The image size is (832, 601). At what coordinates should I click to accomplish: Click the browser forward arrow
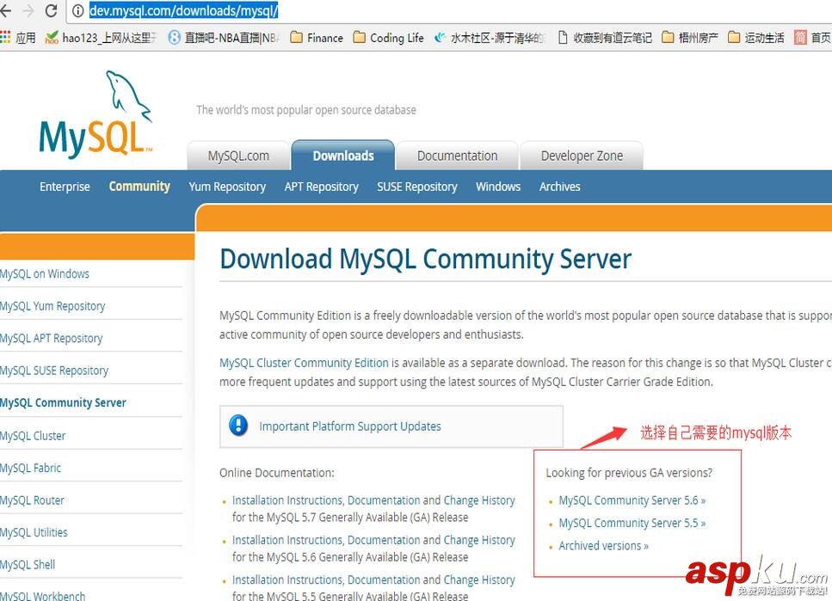tap(28, 10)
